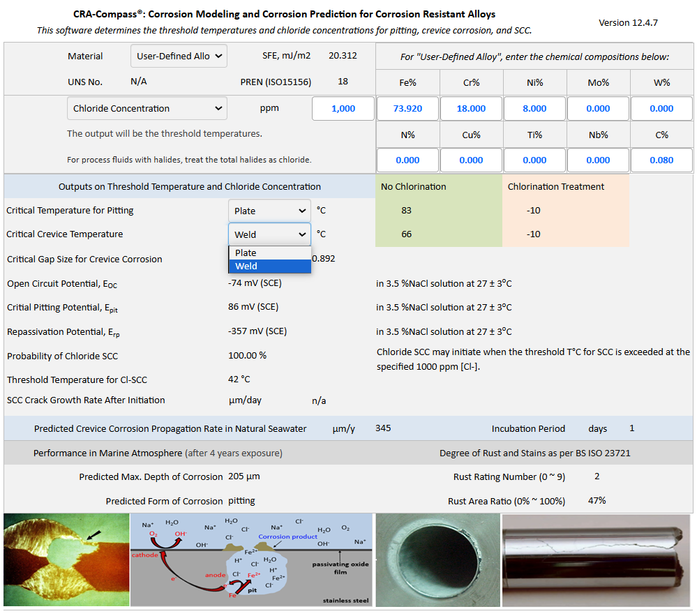697x616 pixels.
Task: Click the No Chlorination crevice temperature 66
Action: coord(406,234)
